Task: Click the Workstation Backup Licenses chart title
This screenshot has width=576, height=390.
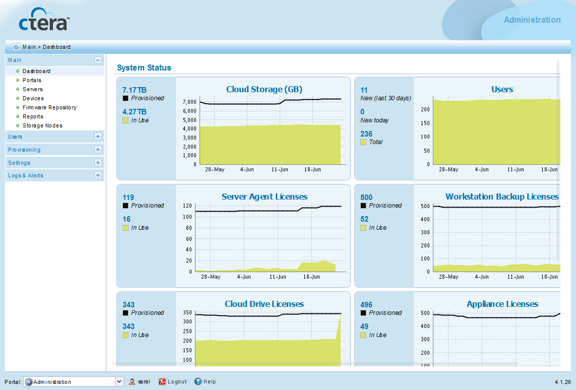Action: [502, 197]
